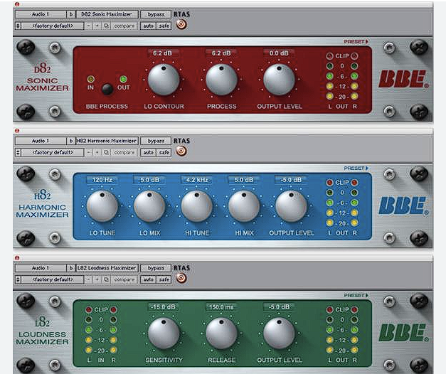Screen dimensions: 446x374
Task: Click the HI MIX knob
Action: [x=244, y=206]
